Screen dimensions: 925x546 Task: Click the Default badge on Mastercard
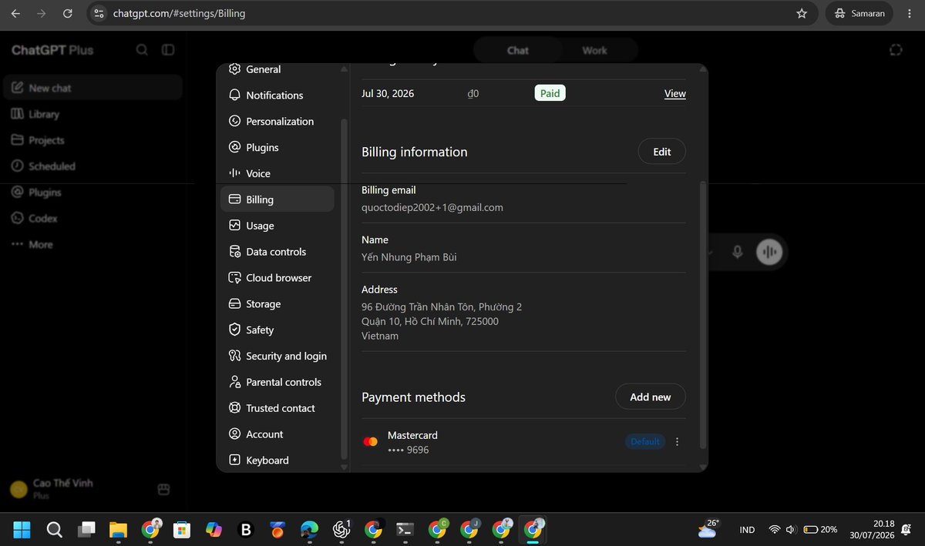pyautogui.click(x=645, y=442)
